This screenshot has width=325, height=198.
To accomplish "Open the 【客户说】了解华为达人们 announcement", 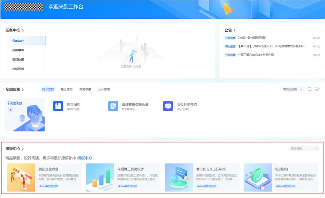I will pos(272,46).
